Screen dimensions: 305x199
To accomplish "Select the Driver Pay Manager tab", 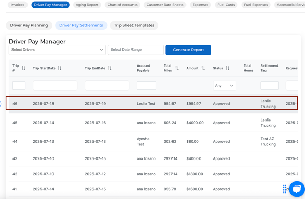I will pos(50,5).
